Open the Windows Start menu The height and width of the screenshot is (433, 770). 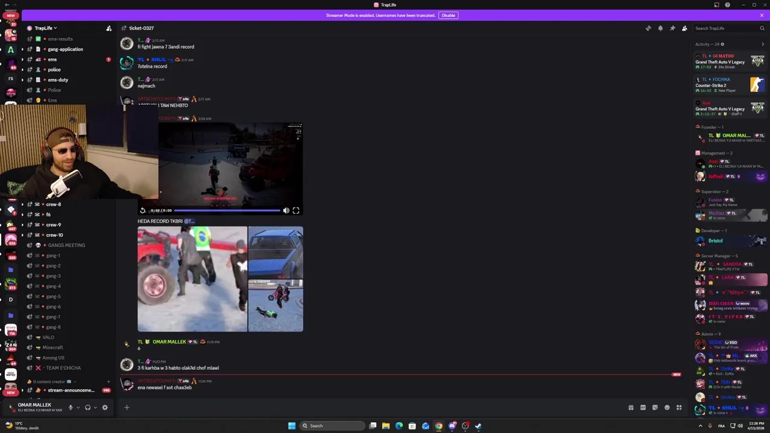click(x=292, y=426)
